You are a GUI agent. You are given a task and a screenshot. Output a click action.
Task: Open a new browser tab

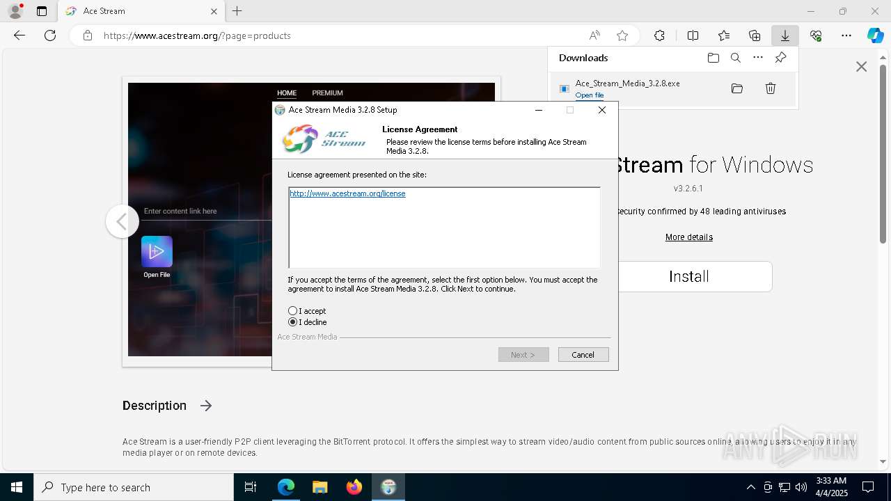[x=237, y=11]
